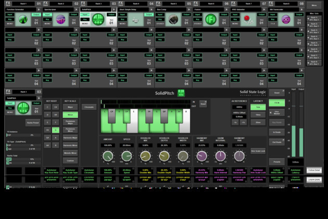Select the 1ms latency option
This screenshot has height=219, width=328.
[x=258, y=107]
